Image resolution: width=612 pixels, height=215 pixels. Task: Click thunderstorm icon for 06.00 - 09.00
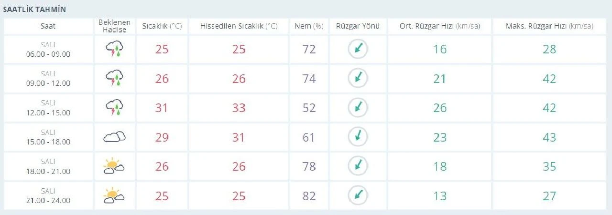pos(114,49)
